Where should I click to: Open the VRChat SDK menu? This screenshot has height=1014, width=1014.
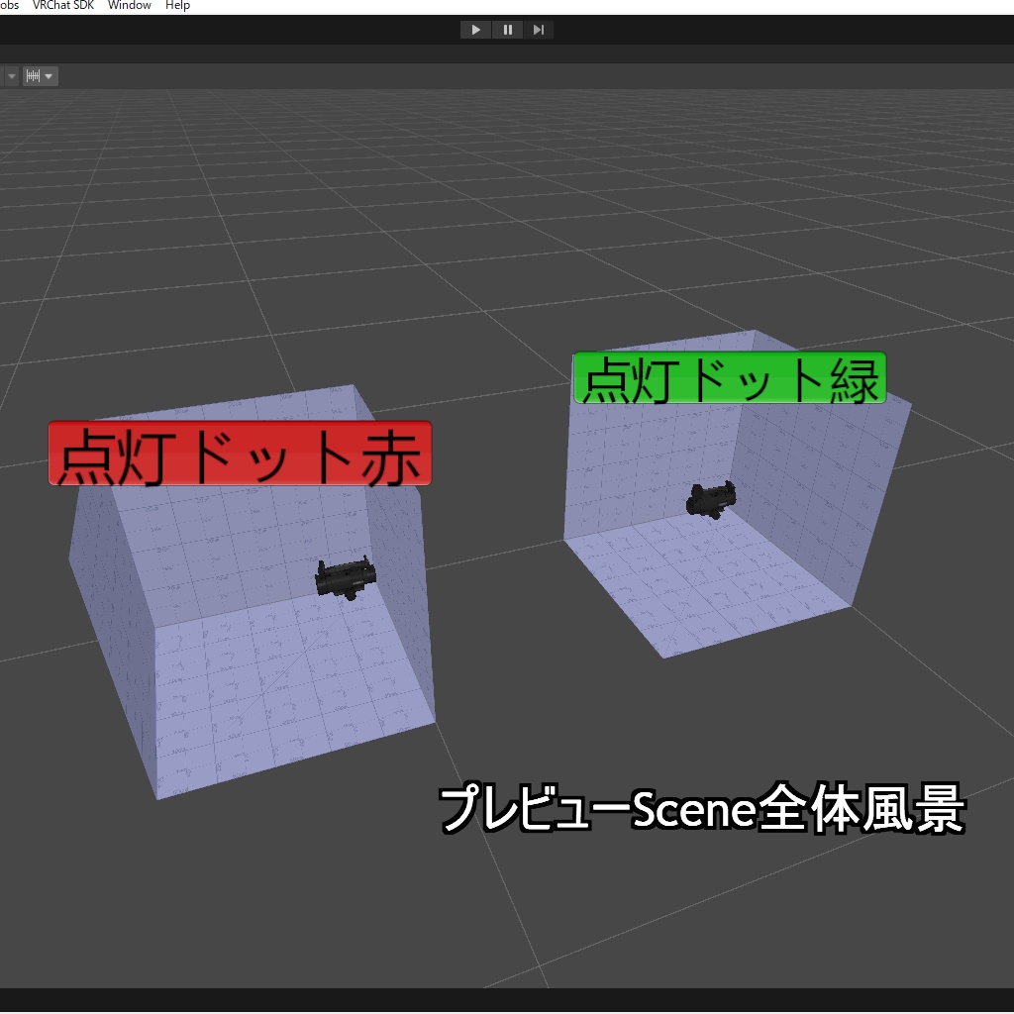point(62,5)
